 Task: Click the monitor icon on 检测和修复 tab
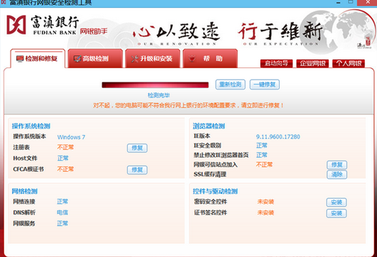coord(20,58)
